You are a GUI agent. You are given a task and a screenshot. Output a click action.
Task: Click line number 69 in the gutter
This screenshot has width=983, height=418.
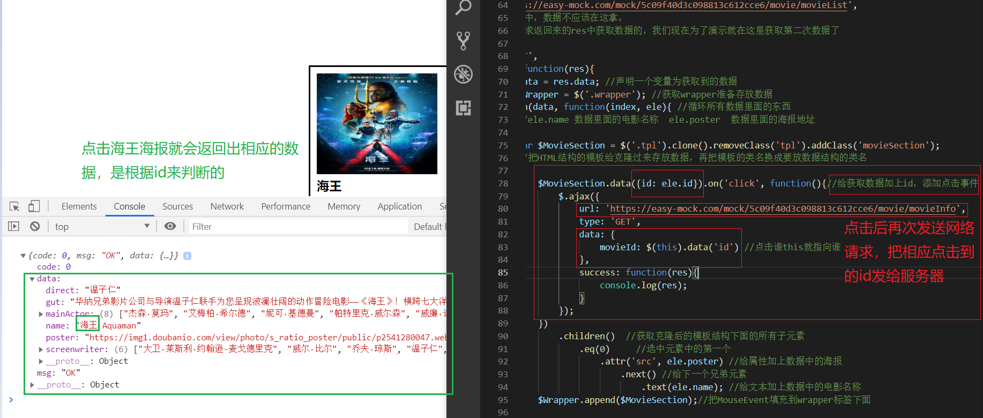click(x=503, y=69)
